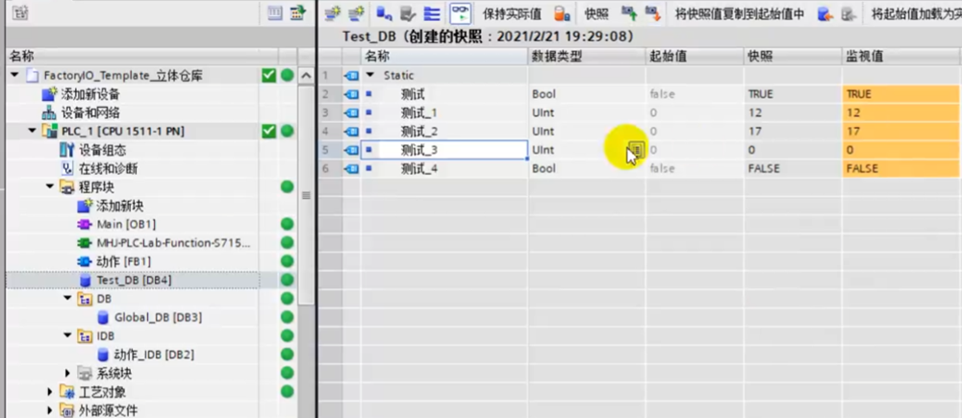Click the 数据类型 column header

[x=558, y=57]
